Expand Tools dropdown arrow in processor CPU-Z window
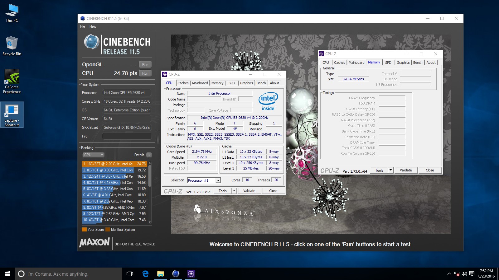This screenshot has width=499, height=280. pyautogui.click(x=234, y=191)
